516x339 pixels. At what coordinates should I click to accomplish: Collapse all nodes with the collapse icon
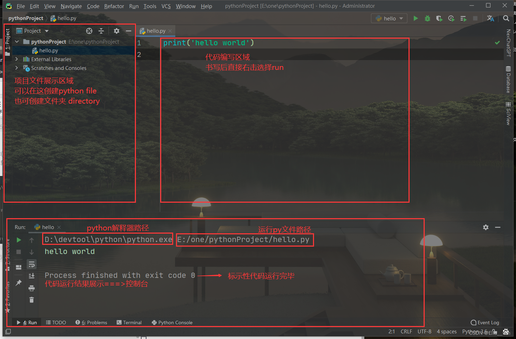(101, 31)
